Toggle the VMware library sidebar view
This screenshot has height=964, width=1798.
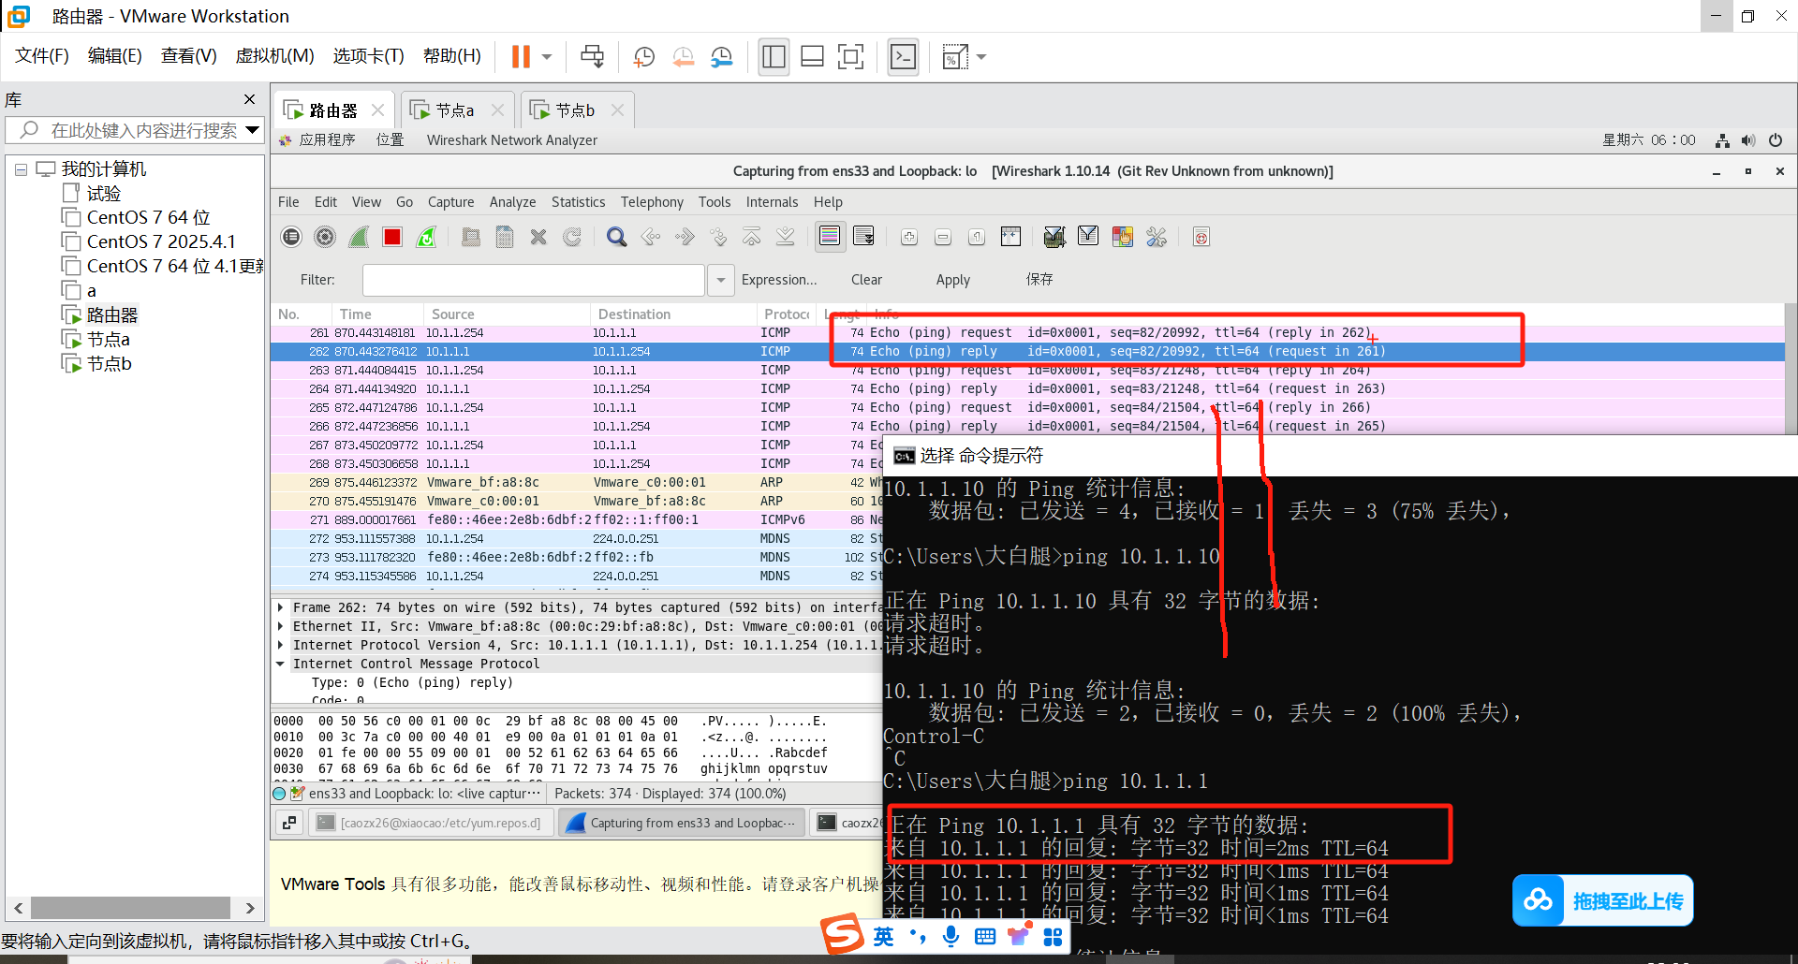tap(774, 57)
